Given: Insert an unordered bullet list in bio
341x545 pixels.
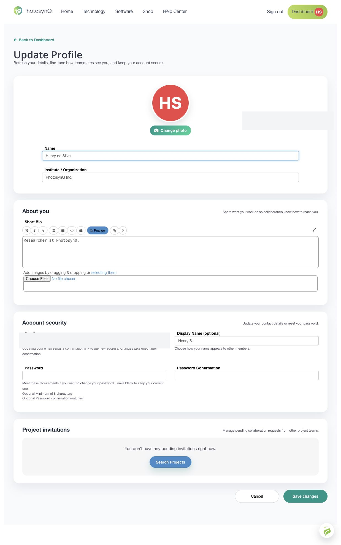Looking at the screenshot, I should [x=53, y=230].
